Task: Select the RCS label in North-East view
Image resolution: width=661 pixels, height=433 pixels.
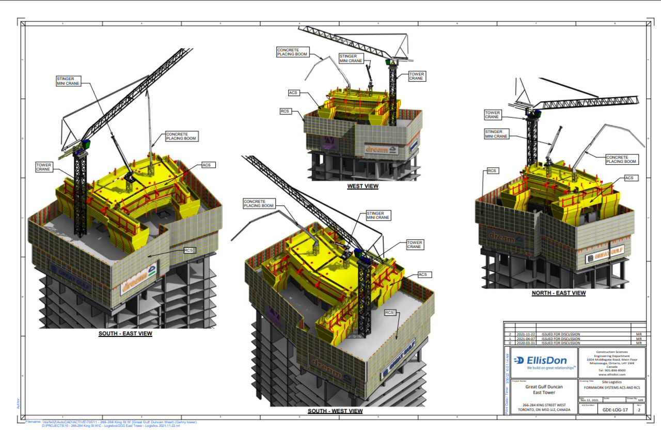Action: tap(492, 171)
